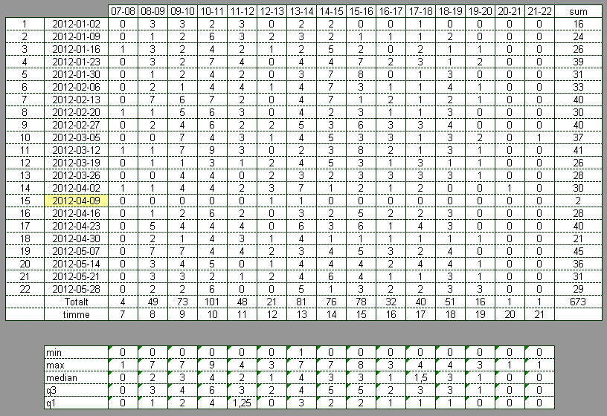Click the timme value 21
607x416 pixels.
click(x=539, y=314)
